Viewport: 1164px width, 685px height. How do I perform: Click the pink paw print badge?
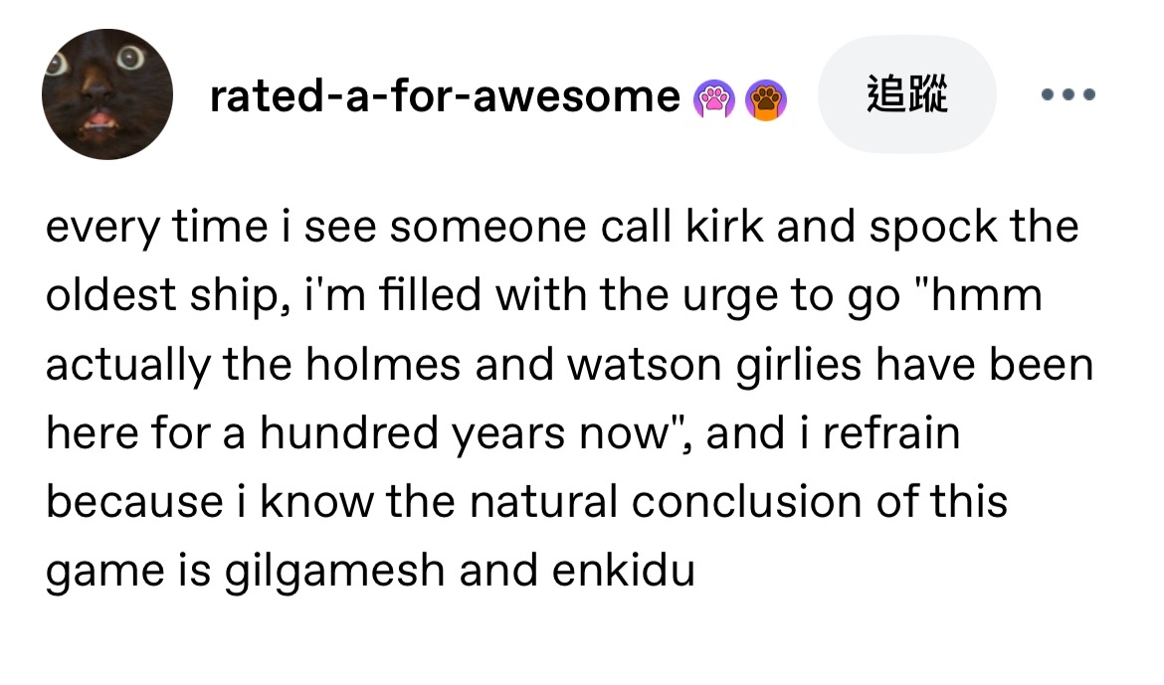(x=713, y=99)
